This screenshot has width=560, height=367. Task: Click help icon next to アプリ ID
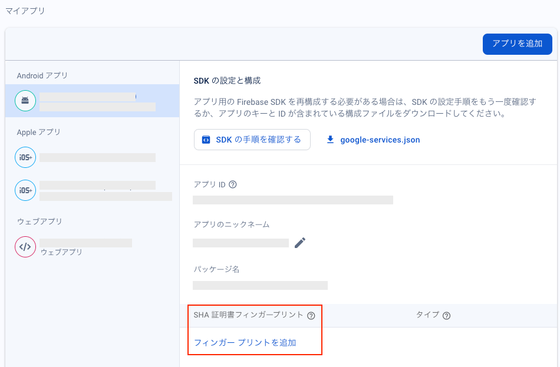pos(232,184)
